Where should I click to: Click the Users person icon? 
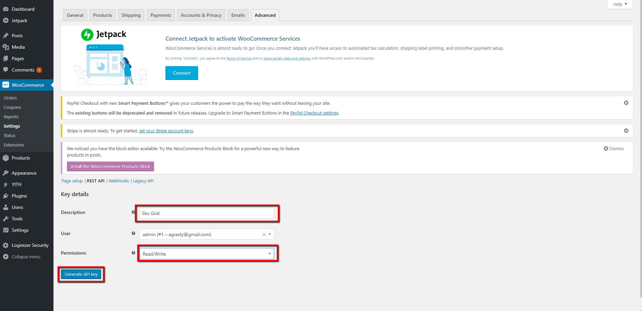click(6, 207)
